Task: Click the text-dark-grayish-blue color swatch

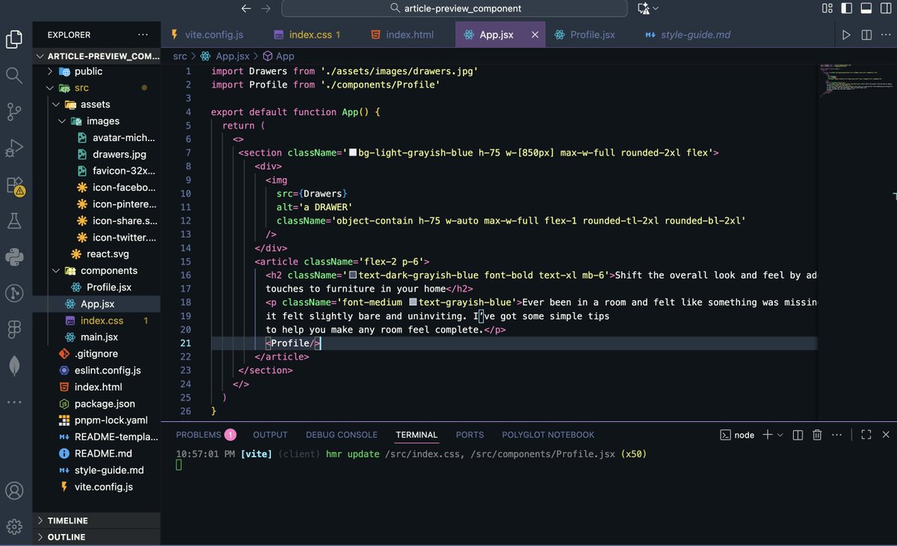Action: pyautogui.click(x=353, y=275)
